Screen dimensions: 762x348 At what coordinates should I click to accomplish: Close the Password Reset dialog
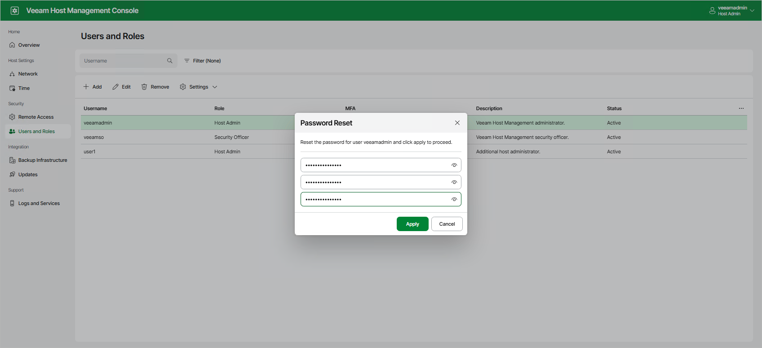click(457, 123)
